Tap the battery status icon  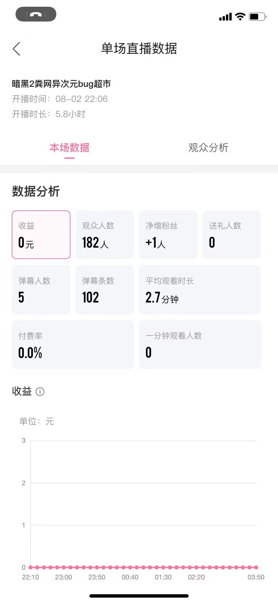tap(258, 16)
